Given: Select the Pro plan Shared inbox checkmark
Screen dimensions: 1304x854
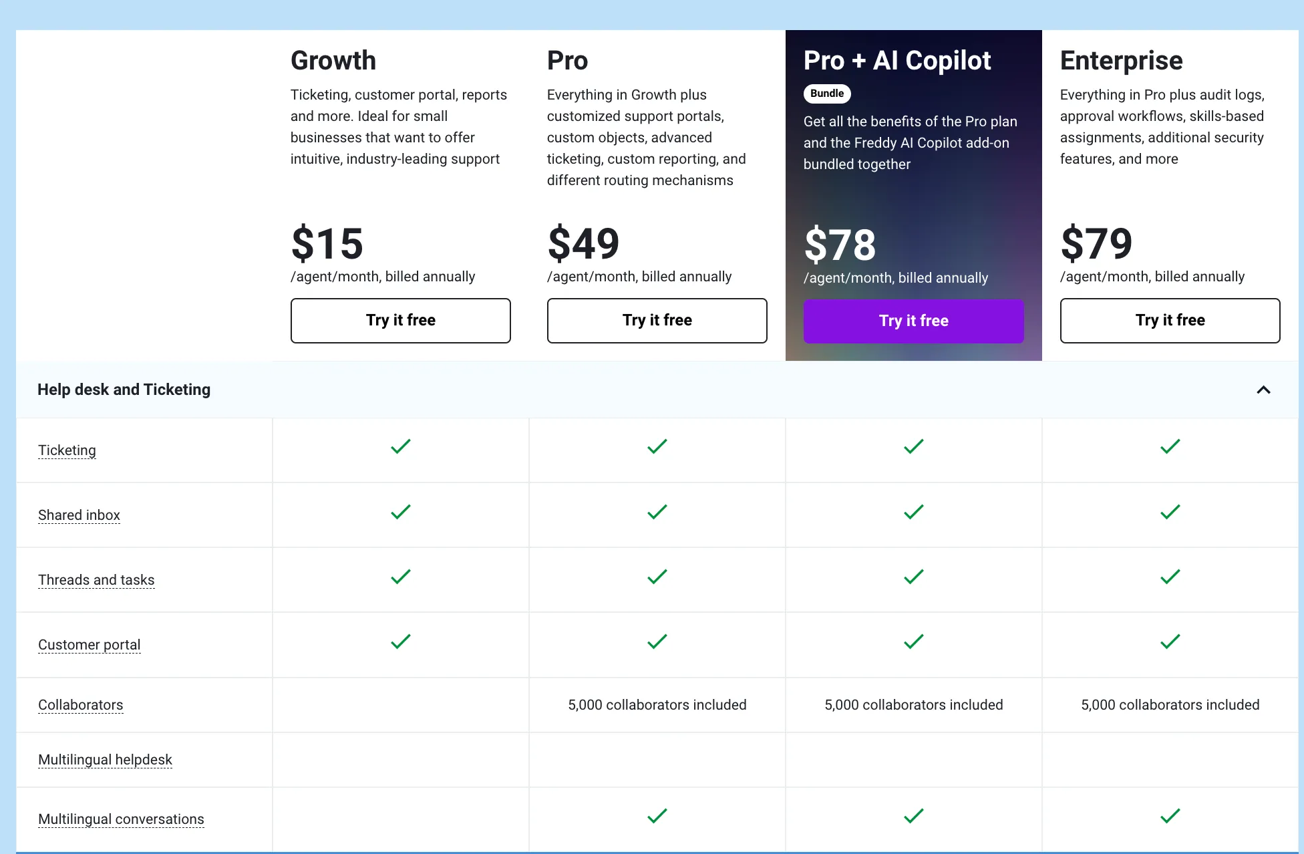Looking at the screenshot, I should coord(657,513).
